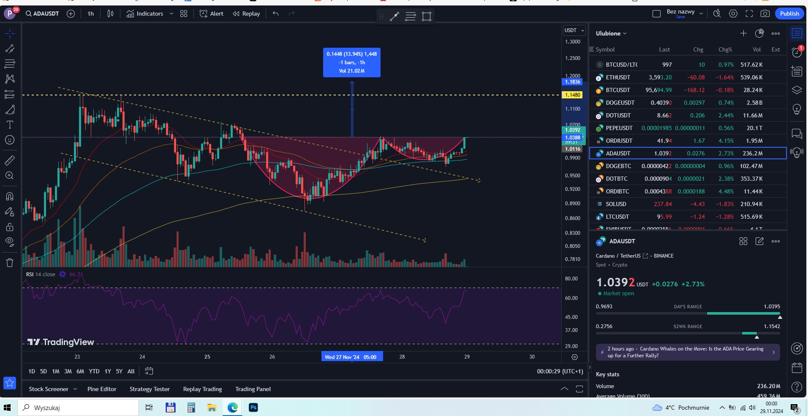Lock all drawing tools

coord(10,227)
